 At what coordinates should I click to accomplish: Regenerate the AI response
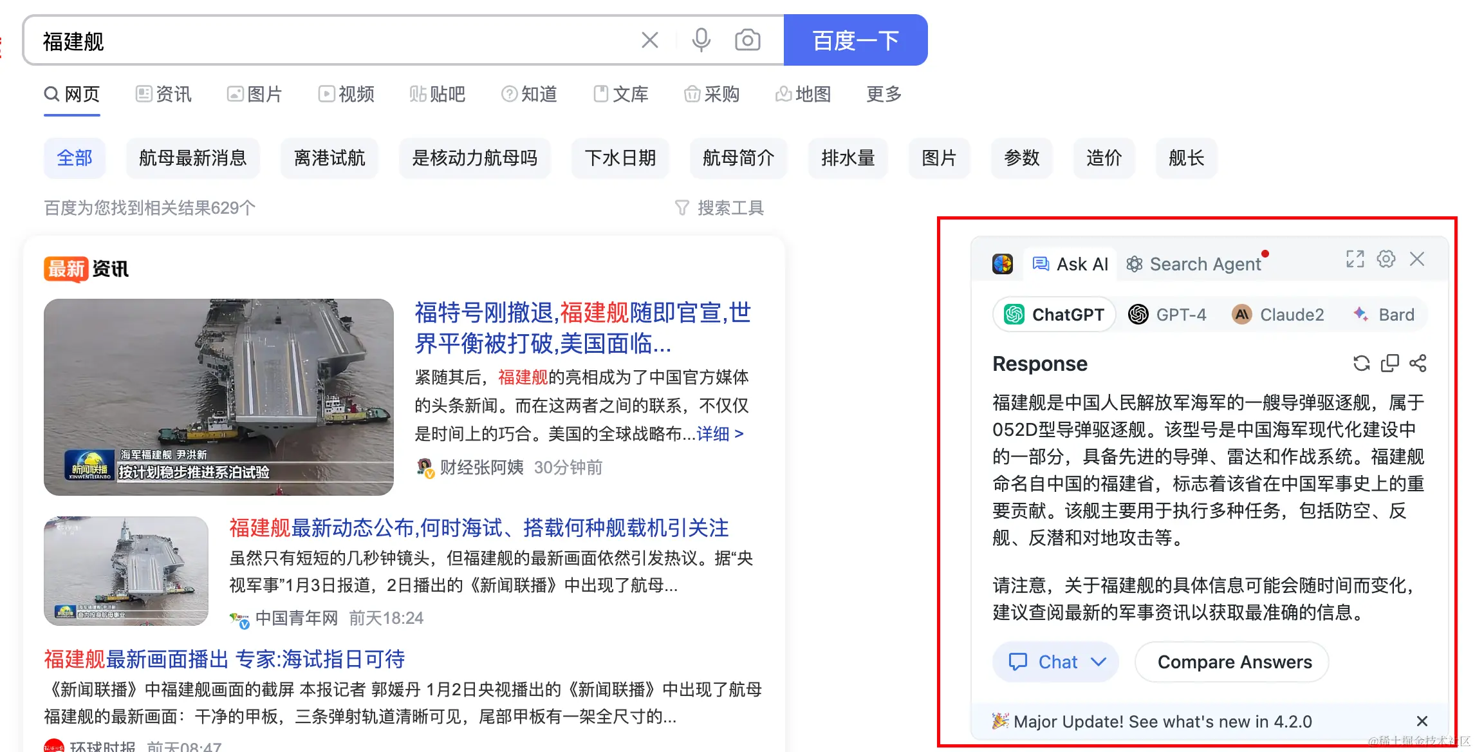tap(1361, 364)
